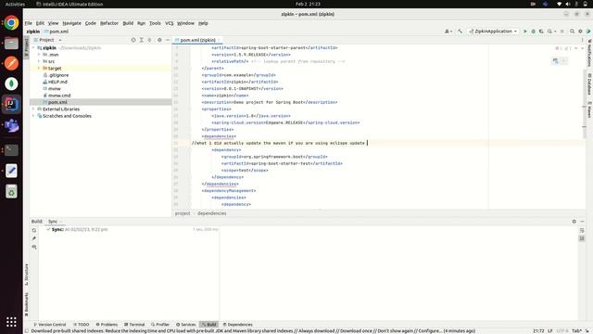Click Activities in the top bar
This screenshot has width=593, height=334.
click(15, 4)
